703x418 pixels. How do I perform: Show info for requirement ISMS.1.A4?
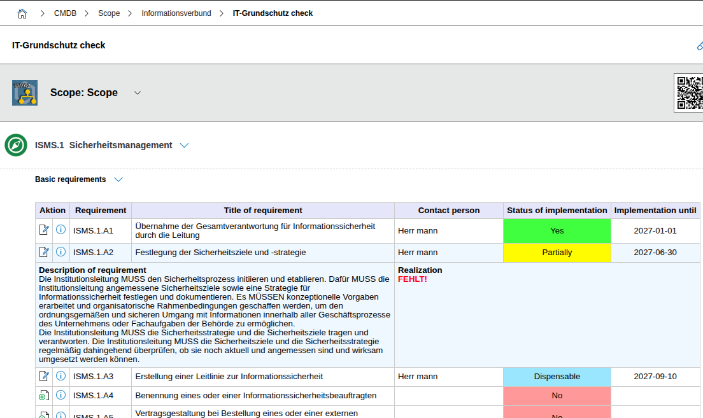point(60,395)
